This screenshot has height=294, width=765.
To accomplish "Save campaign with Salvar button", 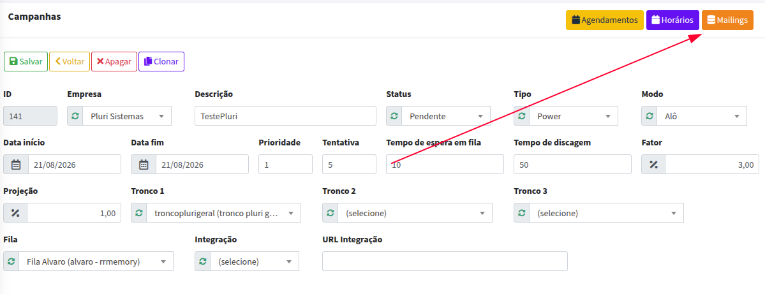I will coord(26,61).
